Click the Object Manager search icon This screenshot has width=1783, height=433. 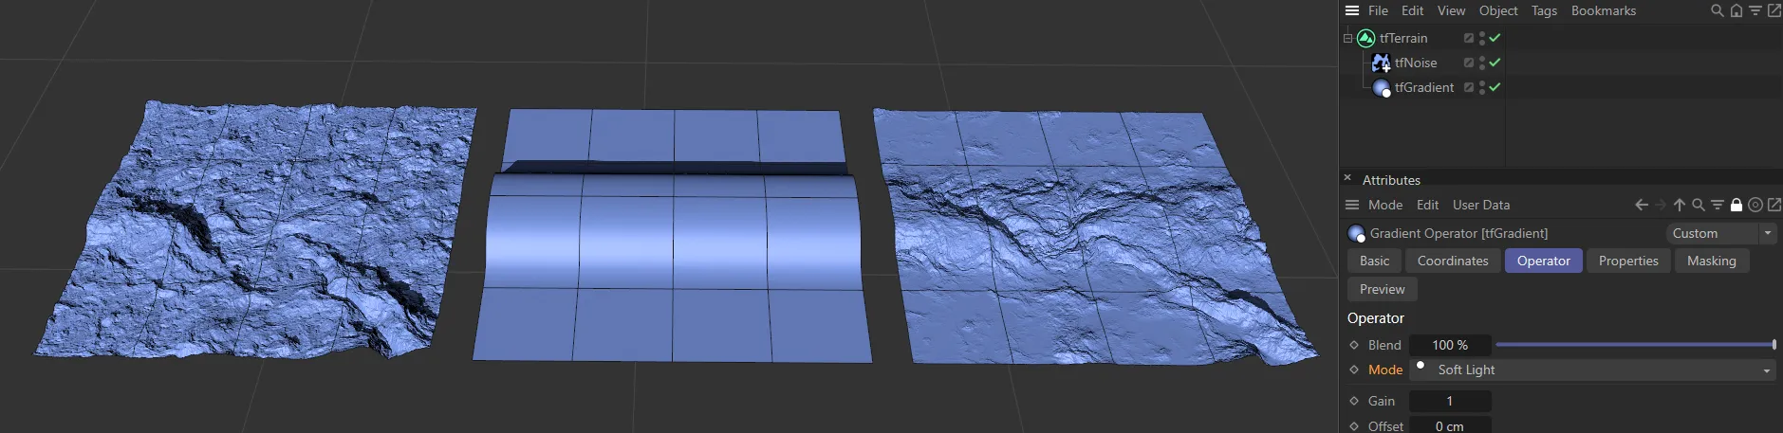pos(1718,10)
